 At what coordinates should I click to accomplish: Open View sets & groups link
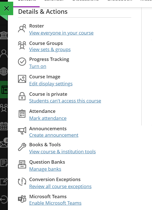[x=50, y=49]
